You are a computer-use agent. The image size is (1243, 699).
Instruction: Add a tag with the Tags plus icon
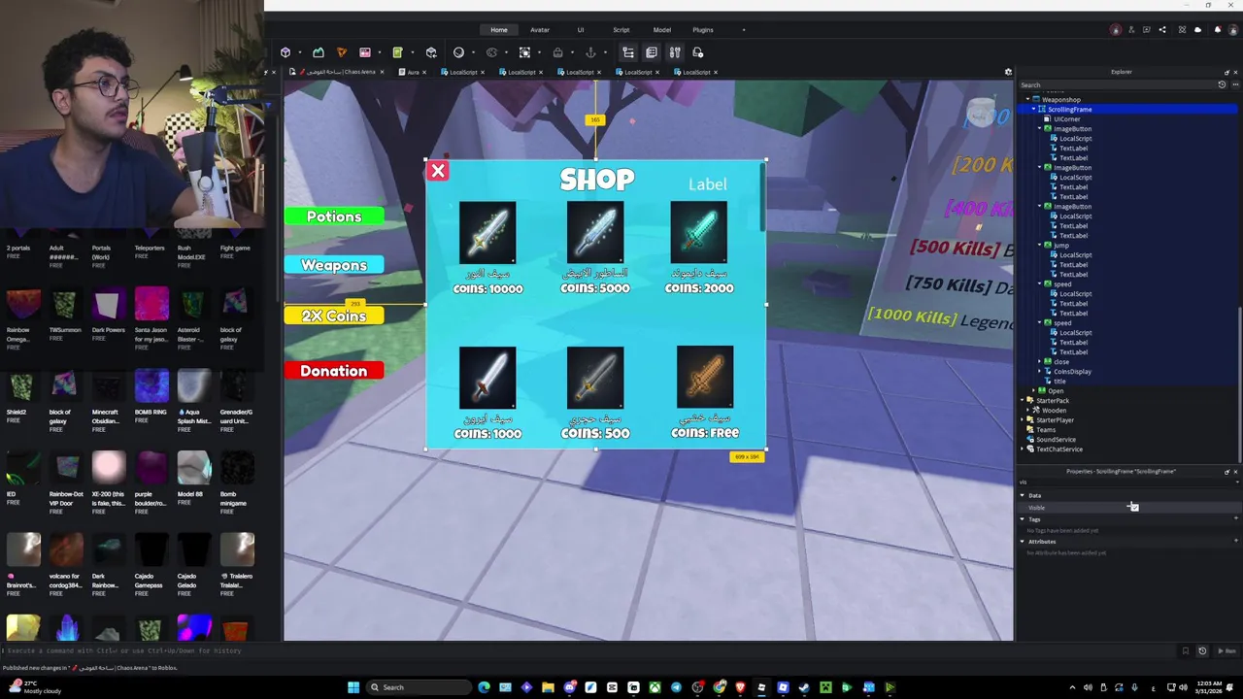(1235, 519)
